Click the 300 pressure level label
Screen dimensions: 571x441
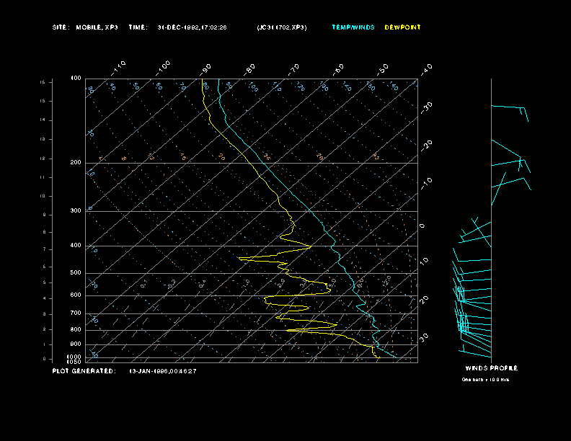(75, 211)
